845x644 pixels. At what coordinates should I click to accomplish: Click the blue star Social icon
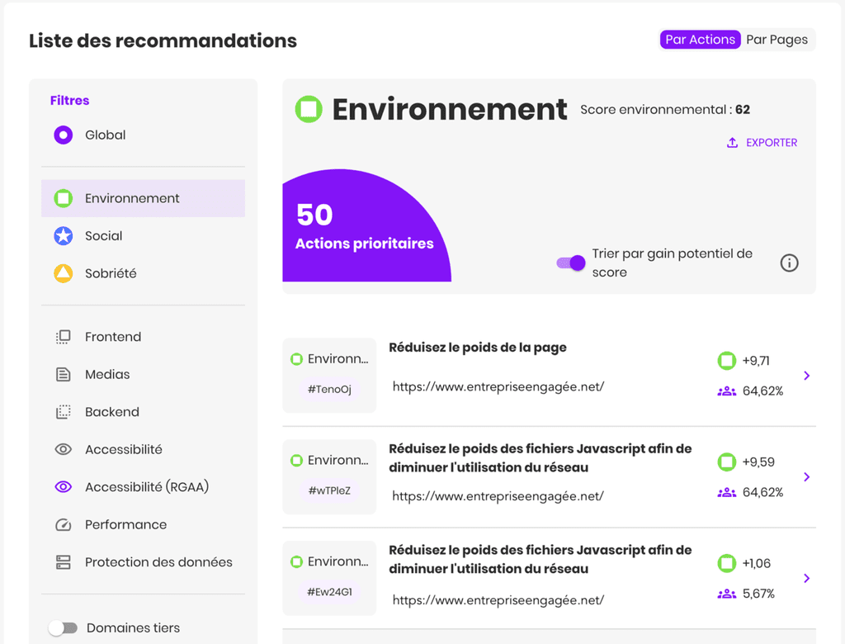coord(63,235)
